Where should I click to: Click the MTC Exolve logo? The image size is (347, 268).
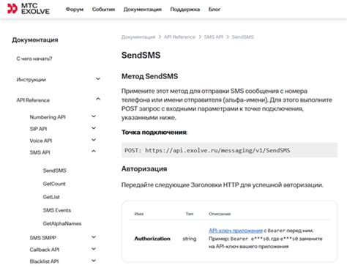coord(29,9)
